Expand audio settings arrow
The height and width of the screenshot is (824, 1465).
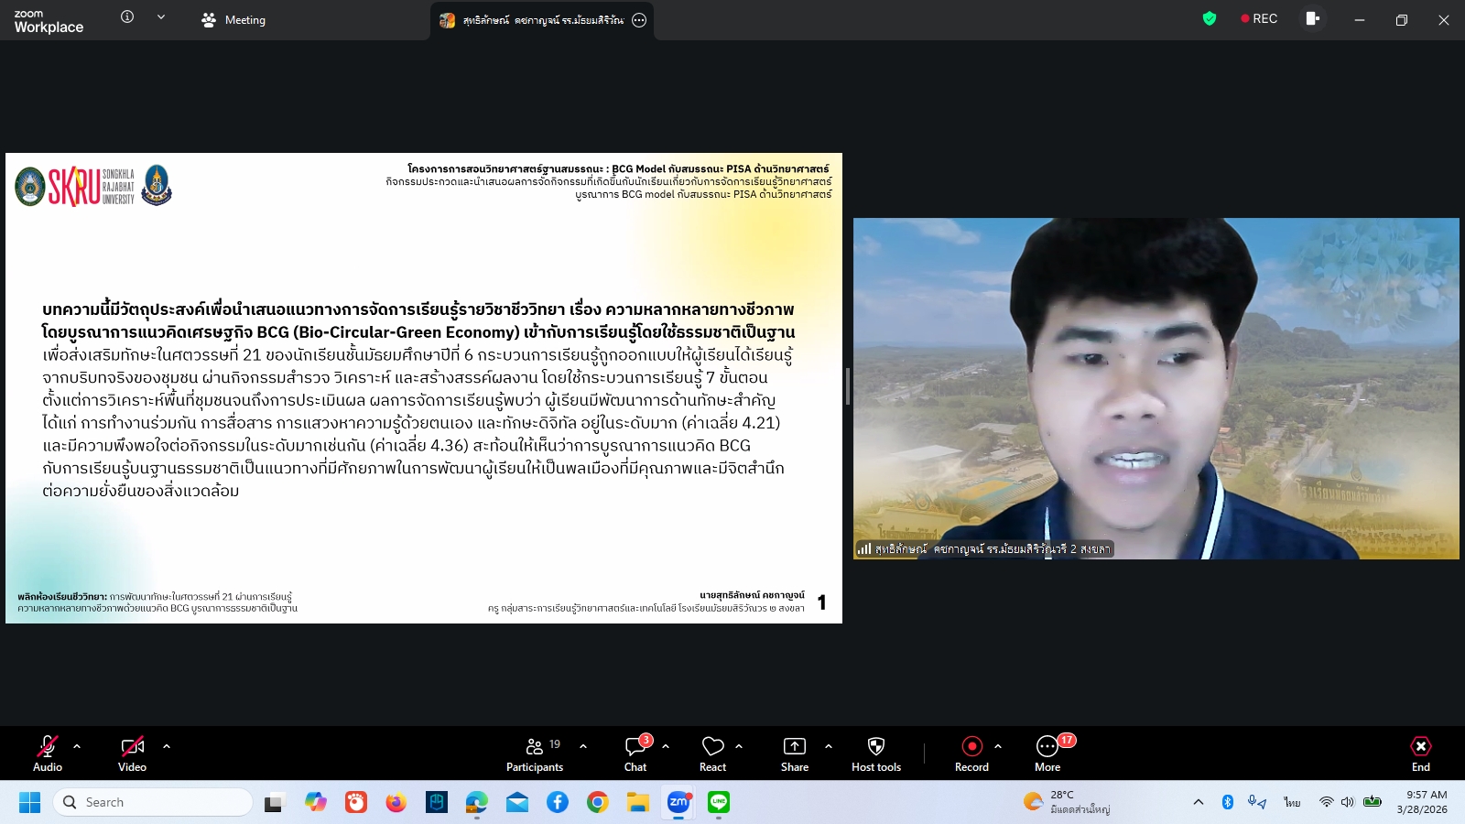pyautogui.click(x=77, y=746)
